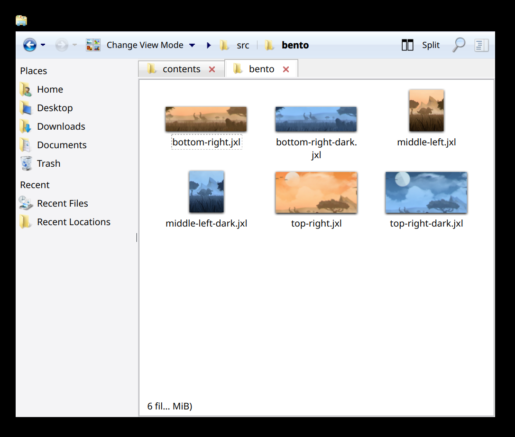This screenshot has height=437, width=515.
Task: Close the bento tab
Action: [286, 69]
